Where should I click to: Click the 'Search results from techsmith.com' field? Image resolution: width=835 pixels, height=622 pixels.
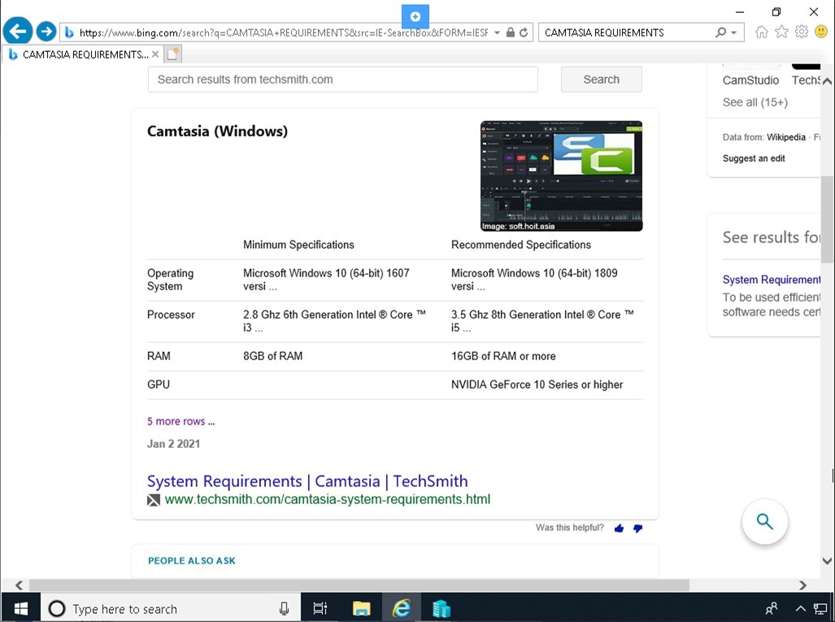343,80
